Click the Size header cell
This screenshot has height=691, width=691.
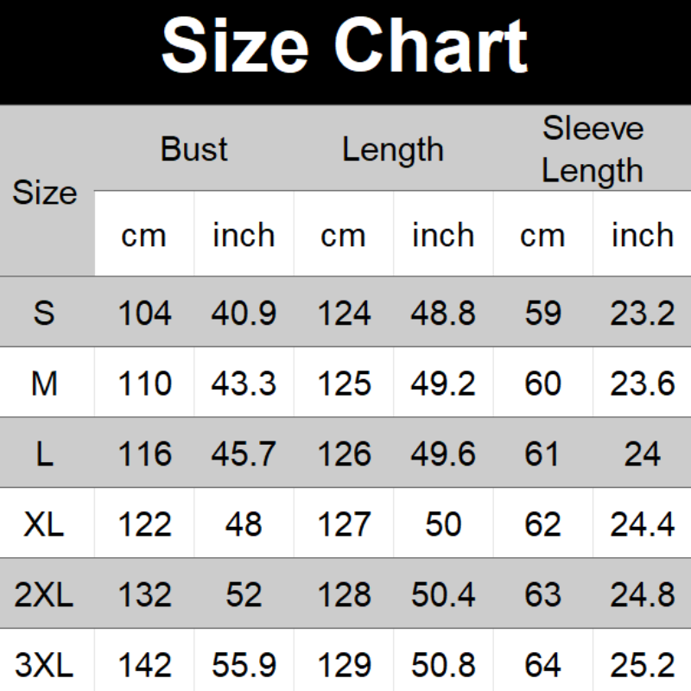tap(45, 192)
